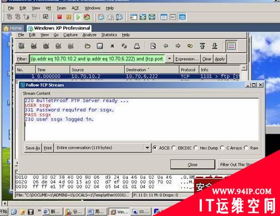Click the Wireshark find packet (magnifier) icon
280x216 pixels.
tap(153, 46)
